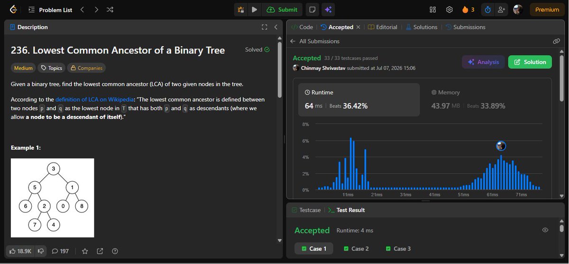Click the streak fire icon showing 3
This screenshot has width=569, height=264.
[468, 9]
